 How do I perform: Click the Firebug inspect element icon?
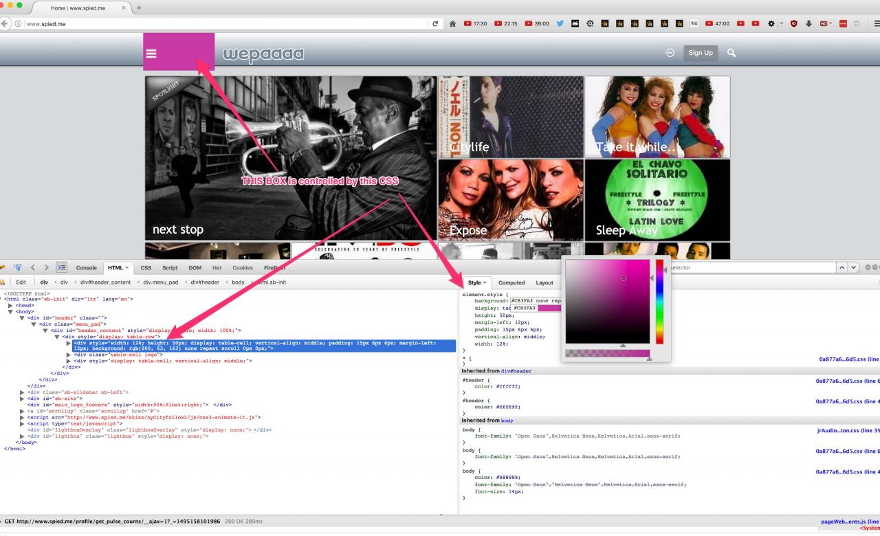(x=17, y=267)
